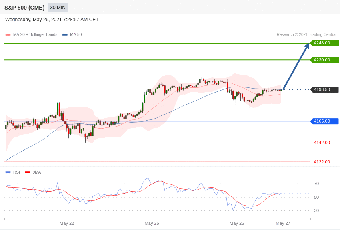340x230 pixels.
Task: Click the 9MA red legend swatch
Action: click(27, 172)
